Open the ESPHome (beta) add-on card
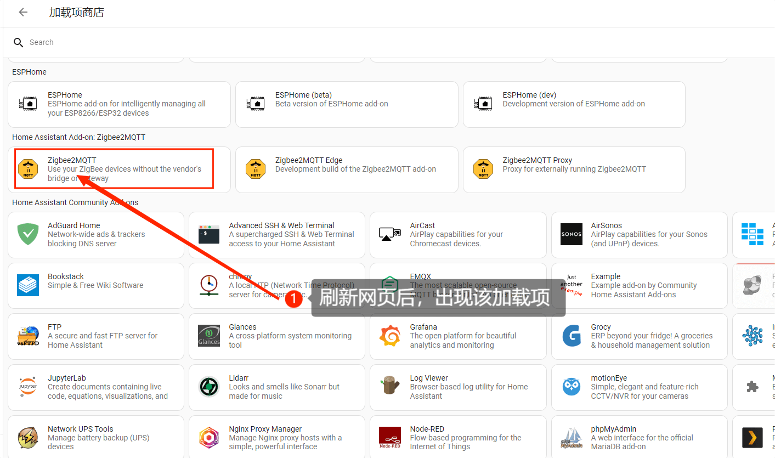The height and width of the screenshot is (458, 775). pyautogui.click(x=347, y=104)
